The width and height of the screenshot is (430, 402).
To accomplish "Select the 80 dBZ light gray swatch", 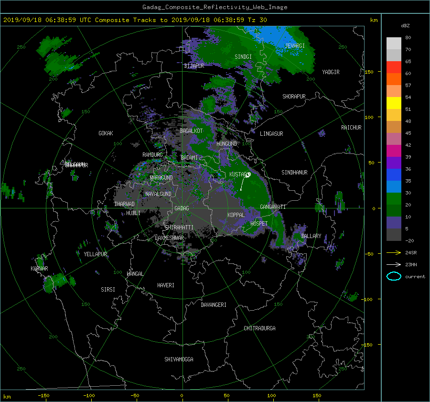I will 394,43.
